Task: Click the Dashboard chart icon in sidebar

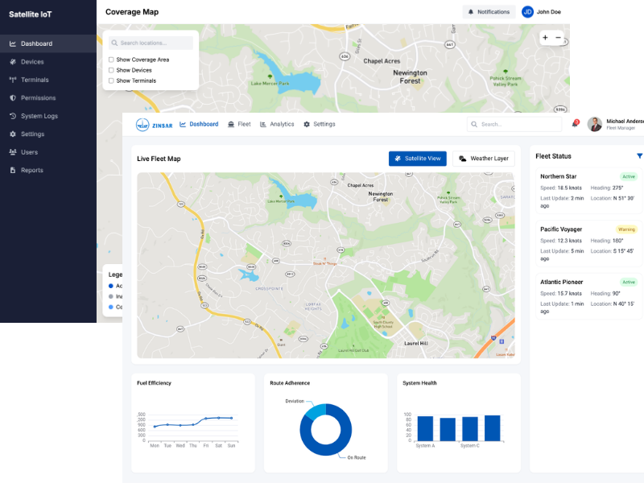Action: pos(13,43)
